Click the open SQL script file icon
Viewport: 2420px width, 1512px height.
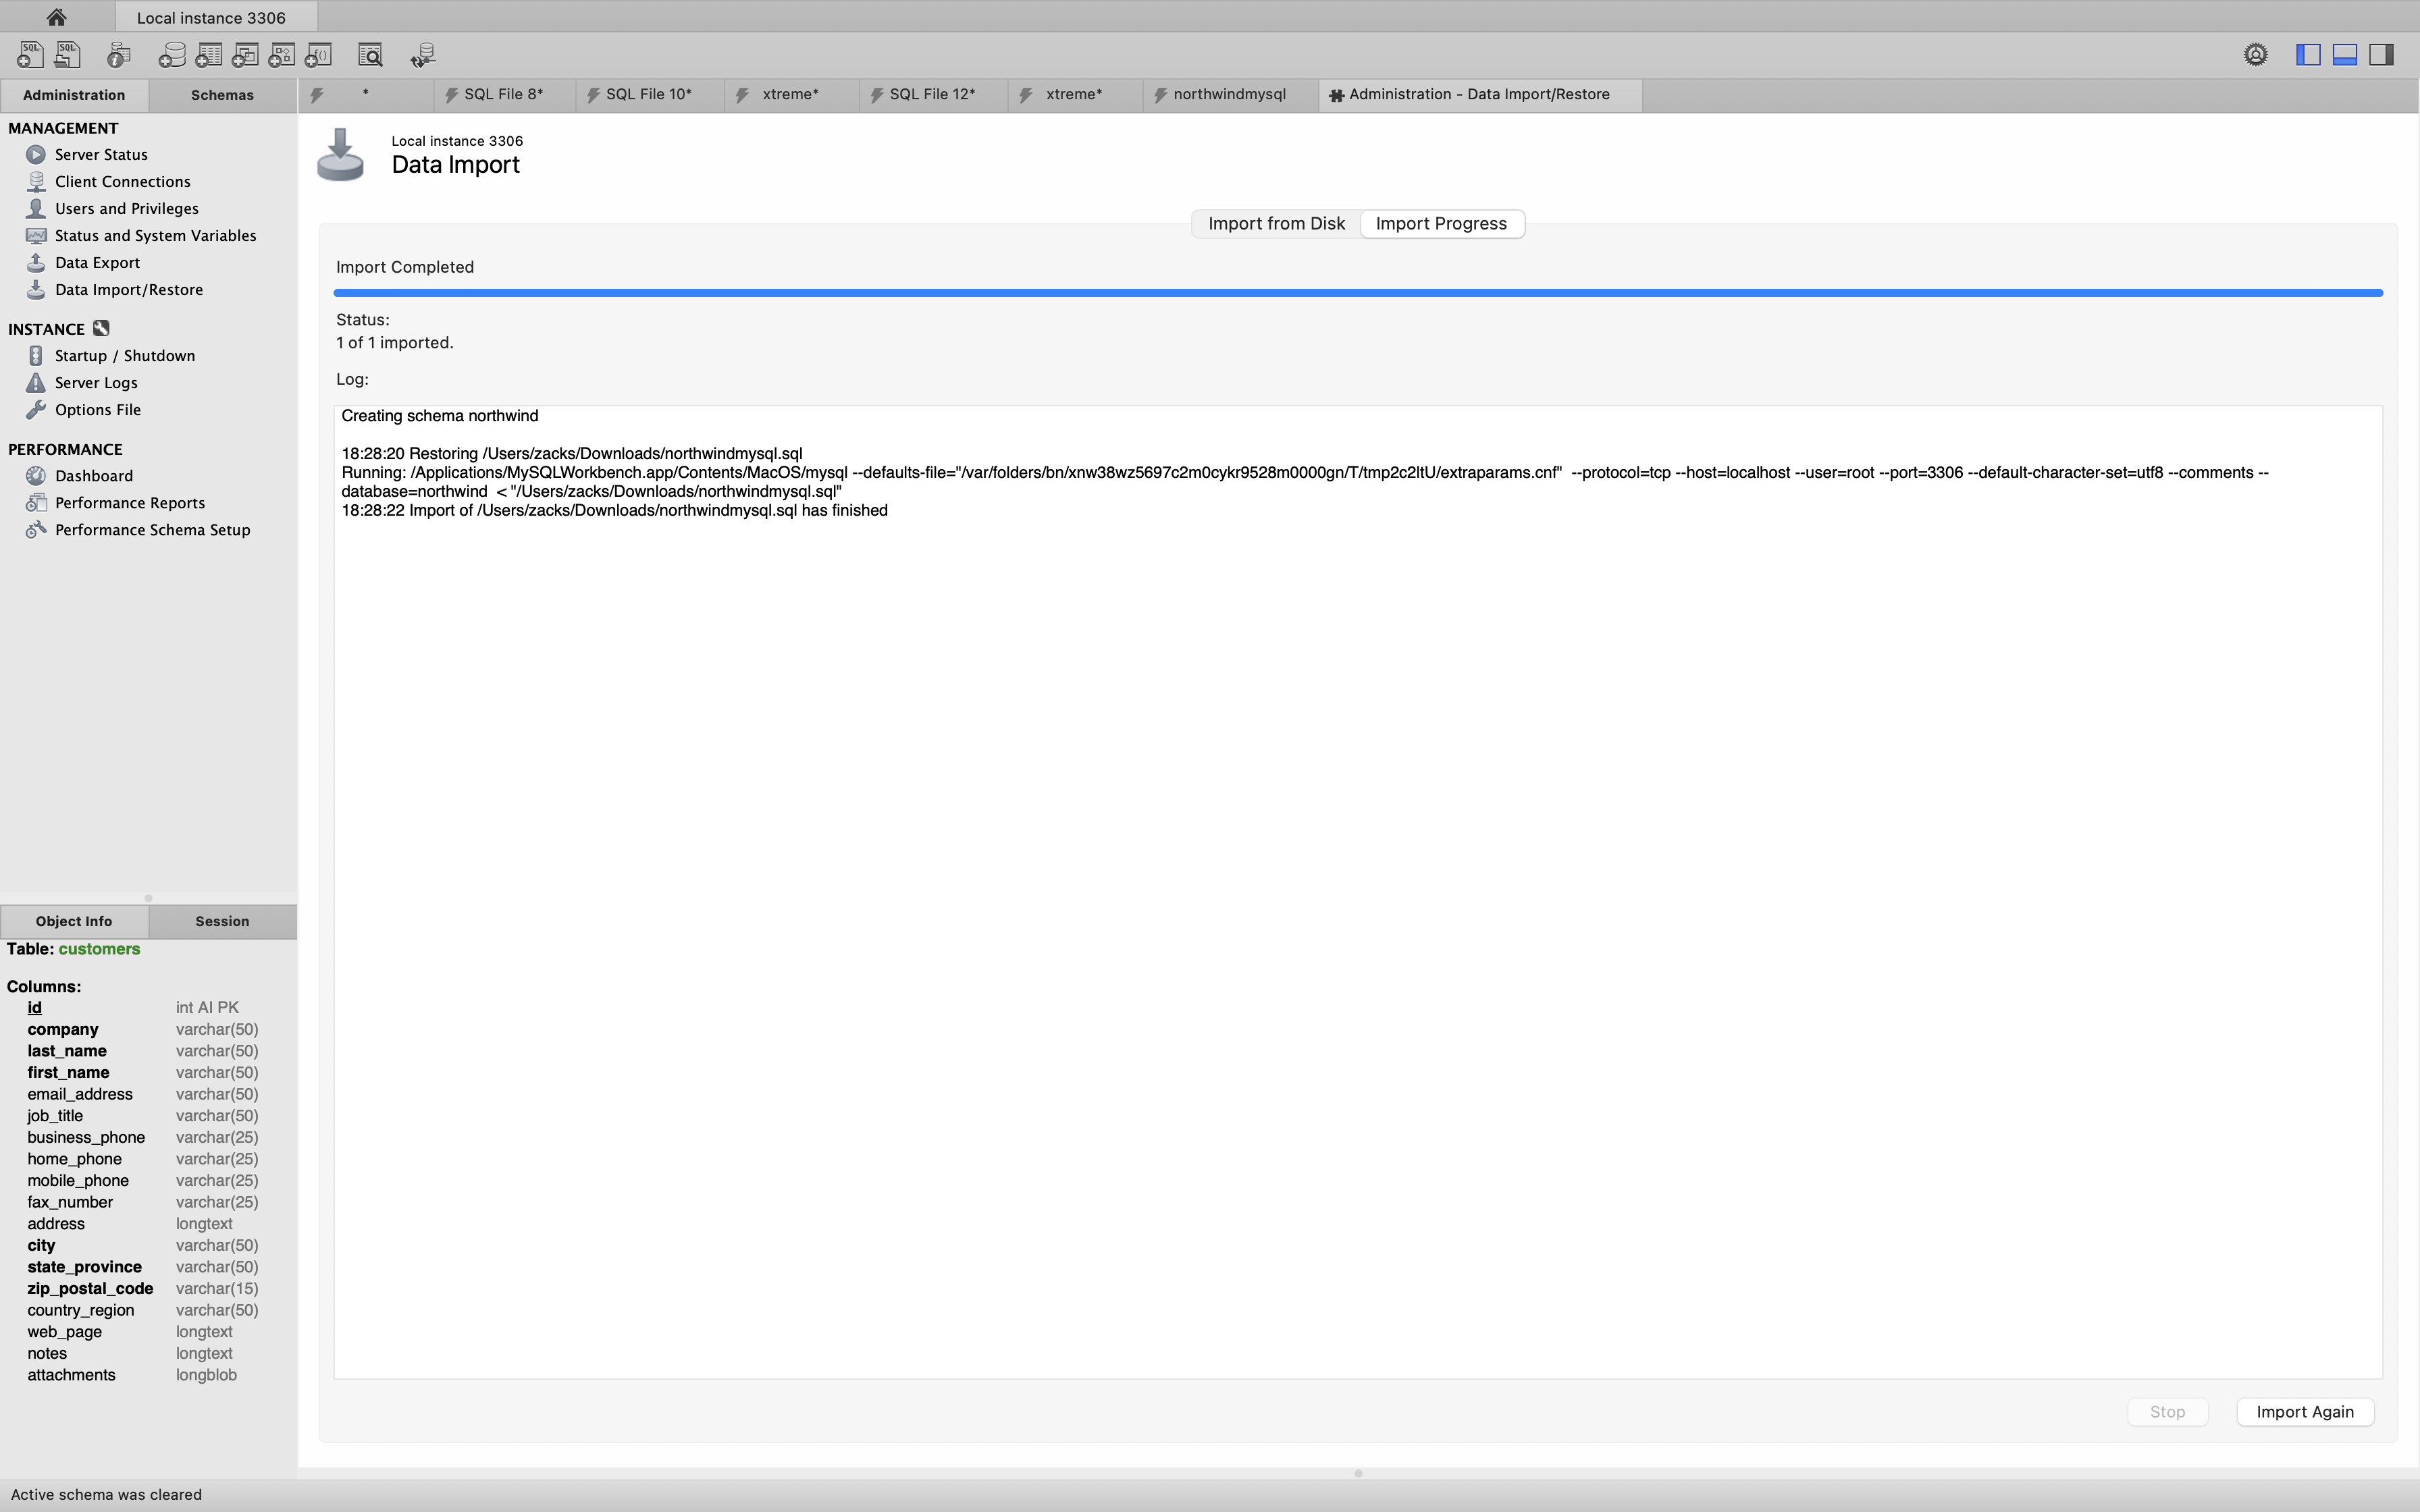(x=67, y=55)
